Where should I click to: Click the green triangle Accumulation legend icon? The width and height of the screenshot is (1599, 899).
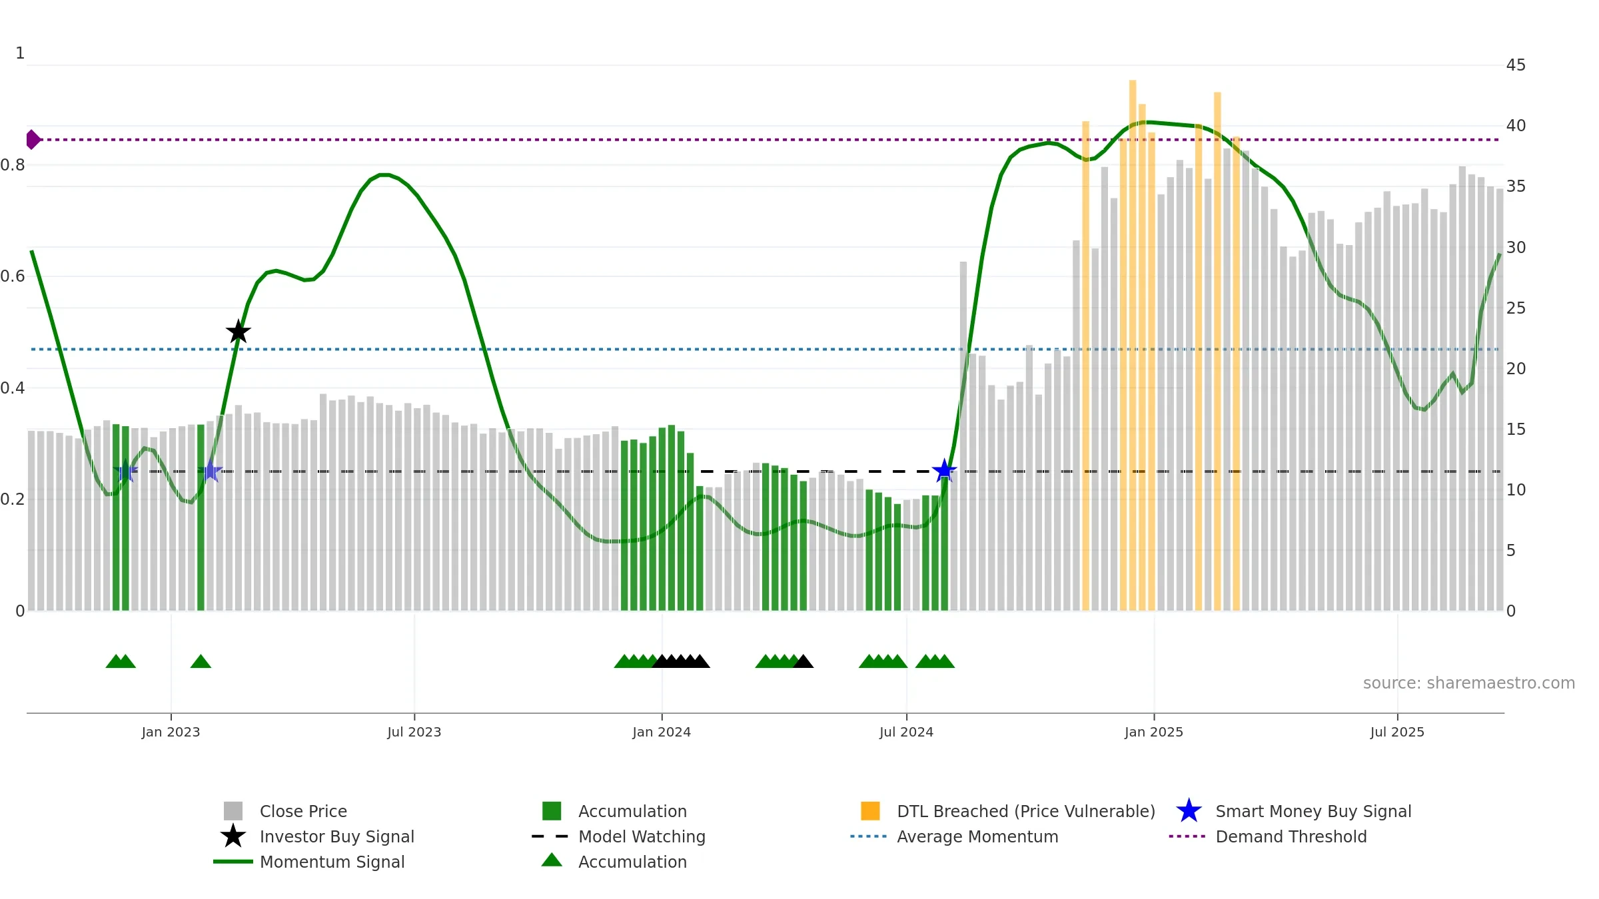click(552, 860)
